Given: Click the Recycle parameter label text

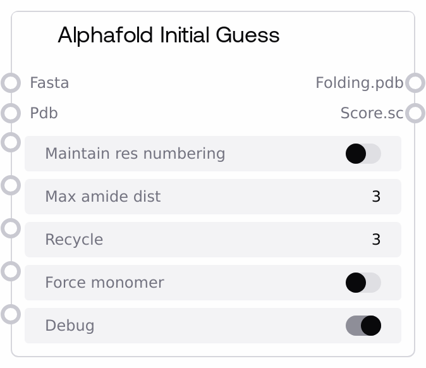Looking at the screenshot, I should (74, 240).
